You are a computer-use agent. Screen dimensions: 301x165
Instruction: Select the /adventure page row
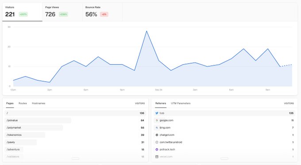pos(75,150)
